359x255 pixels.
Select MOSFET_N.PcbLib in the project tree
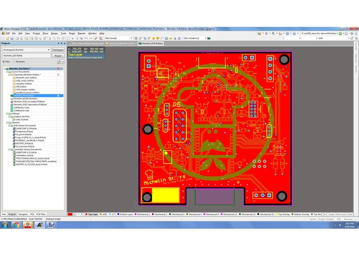24,144
